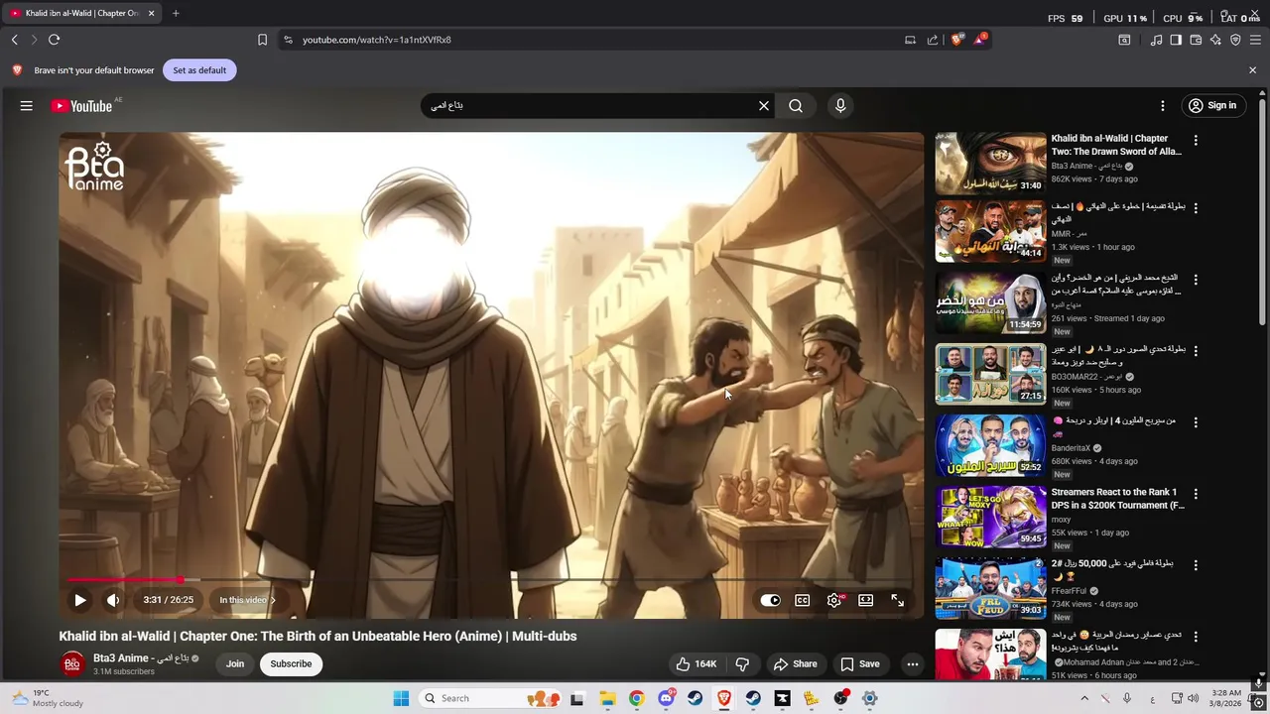The width and height of the screenshot is (1270, 714).
Task: Open Brave Rewards triangle icon
Action: click(980, 40)
